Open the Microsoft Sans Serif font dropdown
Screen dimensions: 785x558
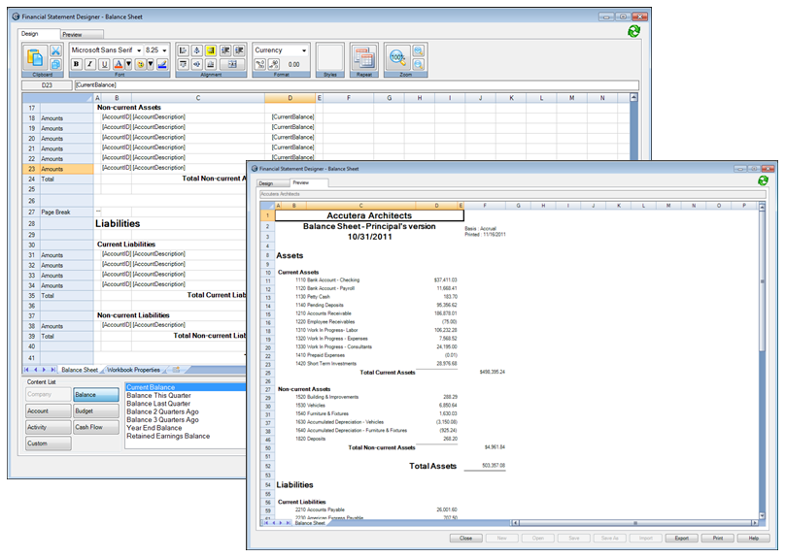tap(138, 49)
